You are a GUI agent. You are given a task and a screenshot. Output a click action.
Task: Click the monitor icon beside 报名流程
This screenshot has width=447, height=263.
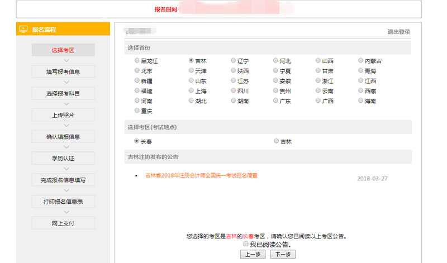[x=23, y=30]
